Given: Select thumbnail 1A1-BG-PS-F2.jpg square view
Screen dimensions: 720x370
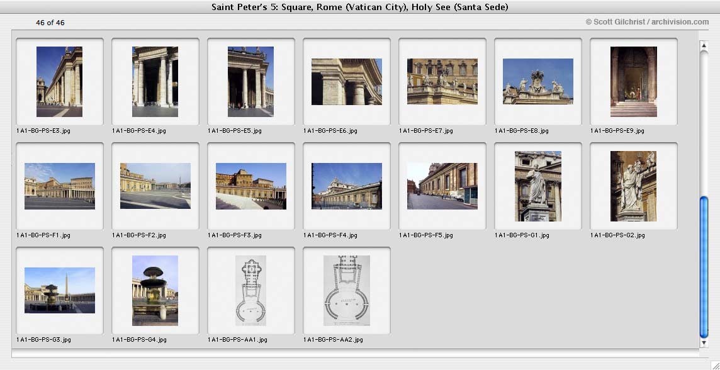Looking at the screenshot, I should (x=155, y=186).
